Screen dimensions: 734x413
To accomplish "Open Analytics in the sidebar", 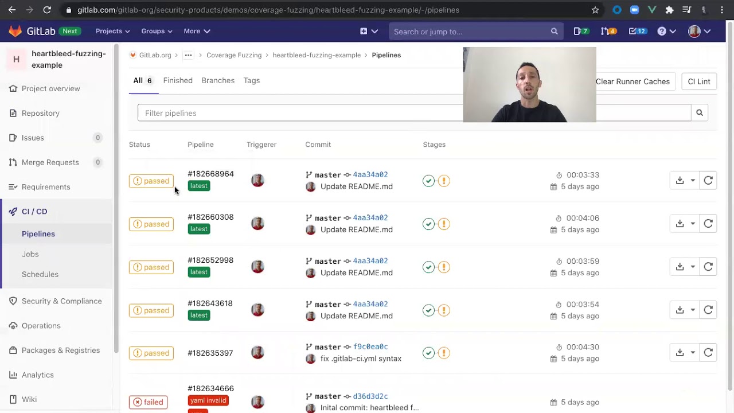I will pyautogui.click(x=37, y=375).
